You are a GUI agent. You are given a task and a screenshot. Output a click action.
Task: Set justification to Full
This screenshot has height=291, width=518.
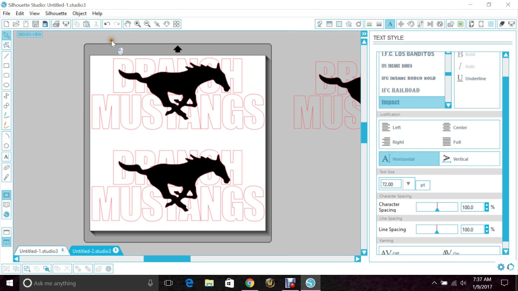click(x=452, y=142)
